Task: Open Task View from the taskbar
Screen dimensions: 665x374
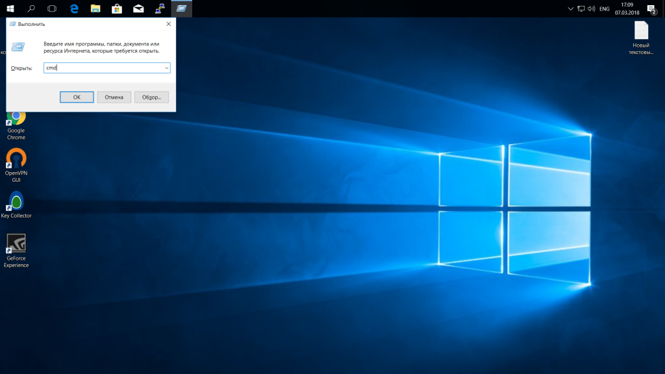Action: pos(52,8)
